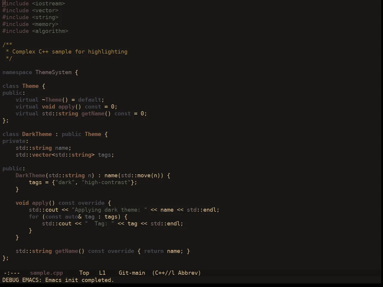Screen dimensions: 383x287
Task: Click the string literal "dark"
Action: 65,182
